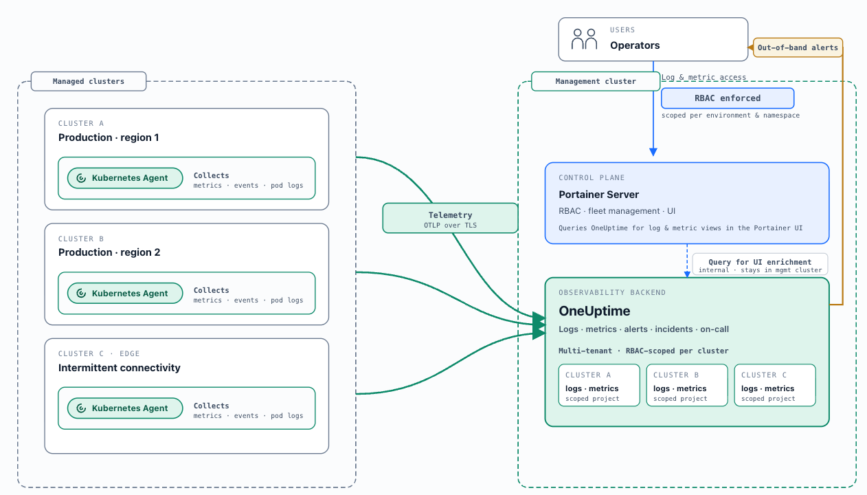This screenshot has height=495, width=867.
Task: Click the 'CLUSTER C · EDGE' caption in Managed clusters
Action: [x=99, y=353]
